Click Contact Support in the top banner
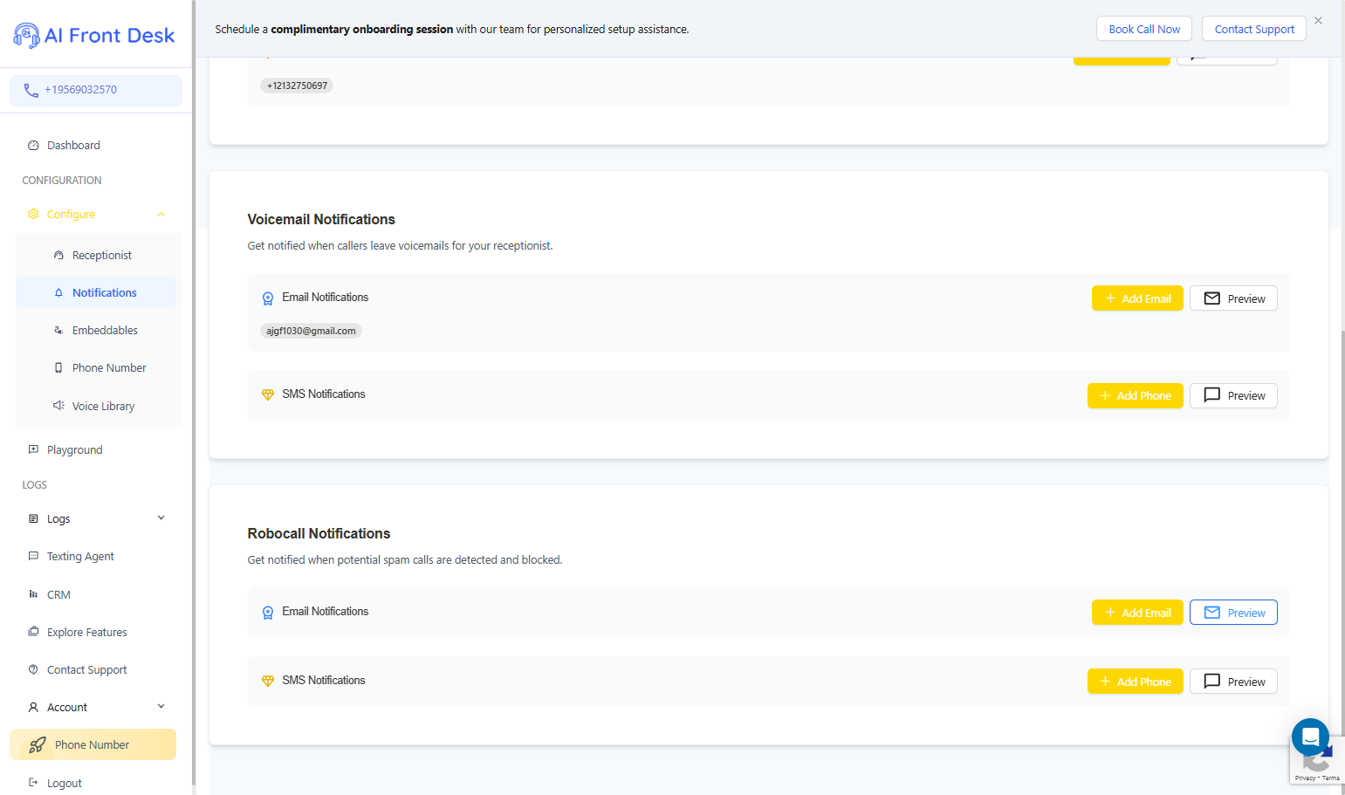 1254,29
